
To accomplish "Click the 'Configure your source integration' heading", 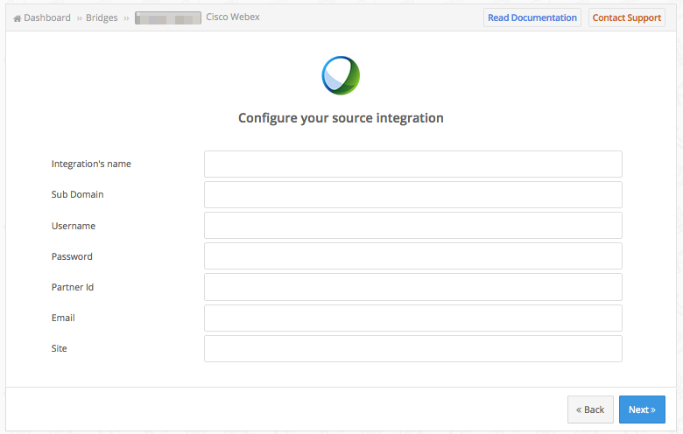I will tap(341, 118).
